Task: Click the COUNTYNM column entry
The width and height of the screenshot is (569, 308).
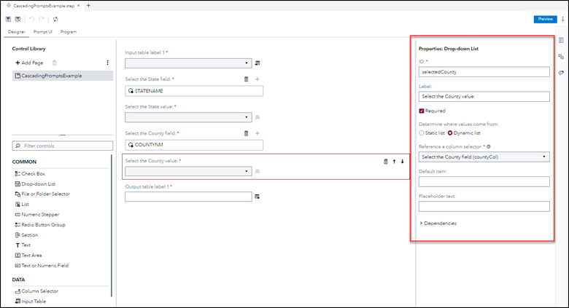Action: tap(194, 145)
